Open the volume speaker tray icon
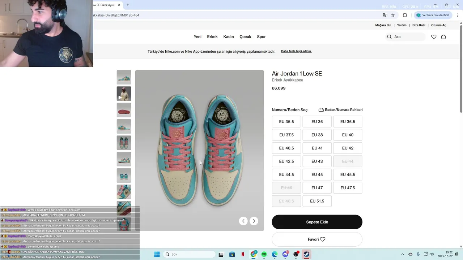The width and height of the screenshot is (463, 260). (432, 254)
